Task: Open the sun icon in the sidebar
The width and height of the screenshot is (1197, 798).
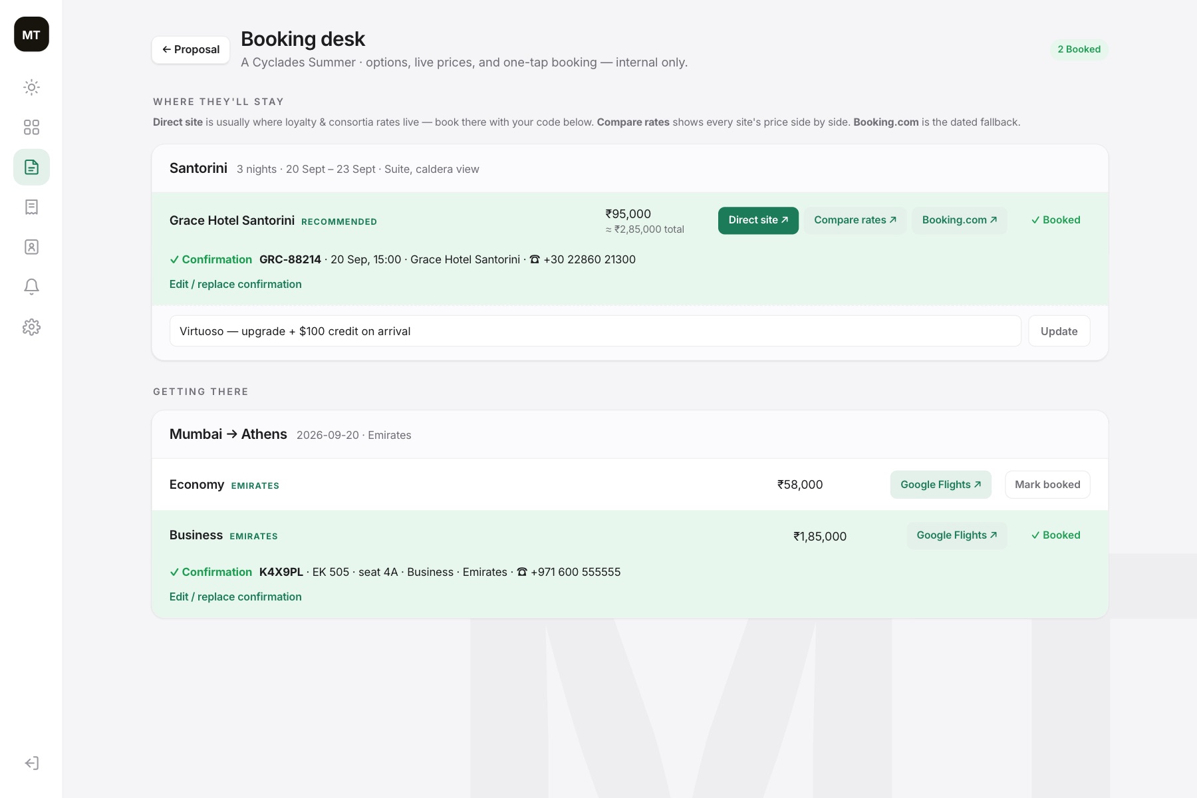Action: coord(31,87)
